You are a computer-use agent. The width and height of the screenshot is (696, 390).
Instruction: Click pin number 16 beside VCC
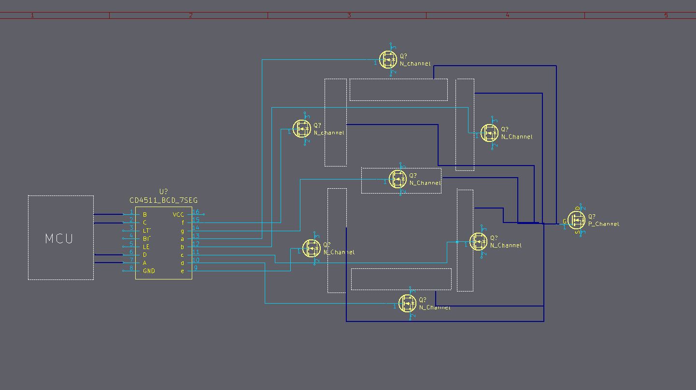[x=196, y=212]
